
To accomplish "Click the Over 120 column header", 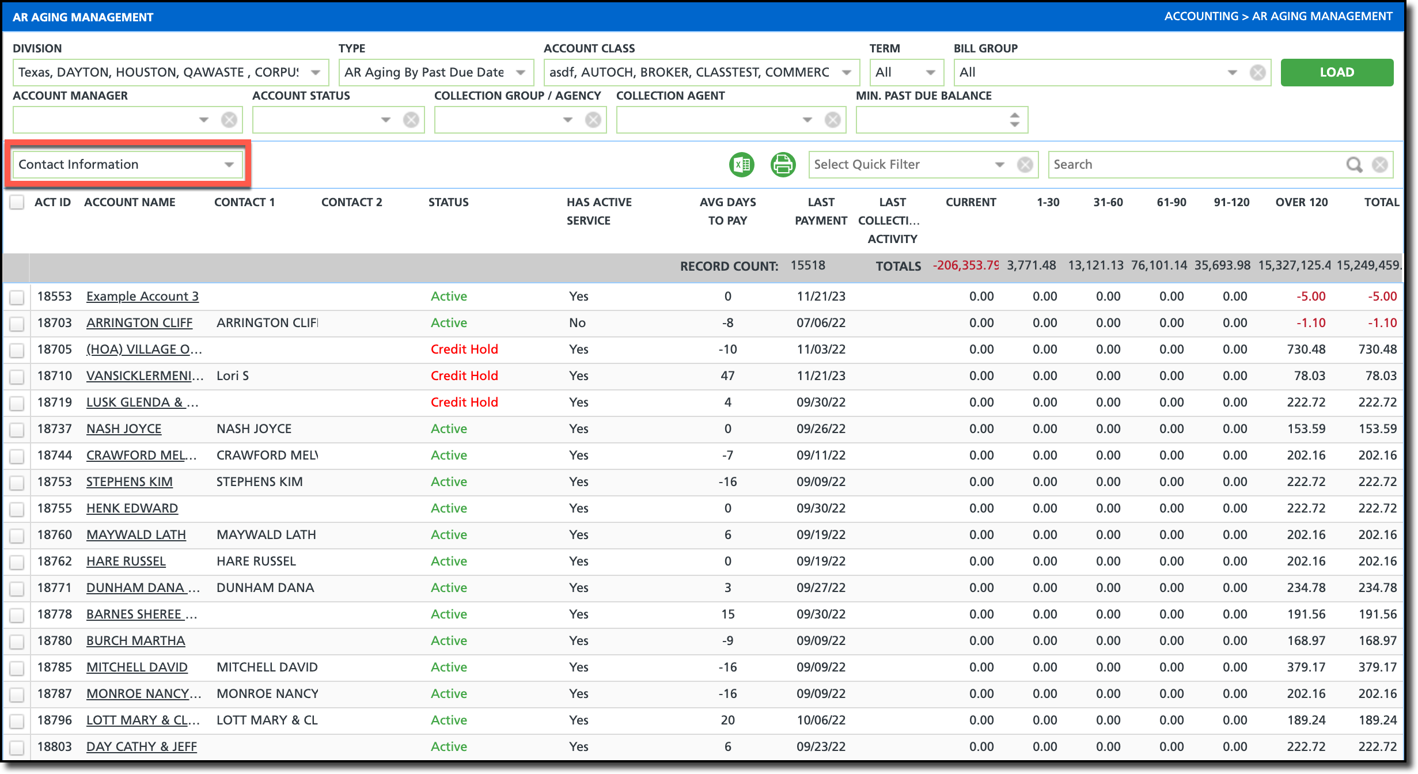I will click(x=1301, y=202).
